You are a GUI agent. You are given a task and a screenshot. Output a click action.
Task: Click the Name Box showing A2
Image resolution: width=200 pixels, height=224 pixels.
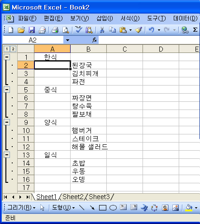click(33, 40)
